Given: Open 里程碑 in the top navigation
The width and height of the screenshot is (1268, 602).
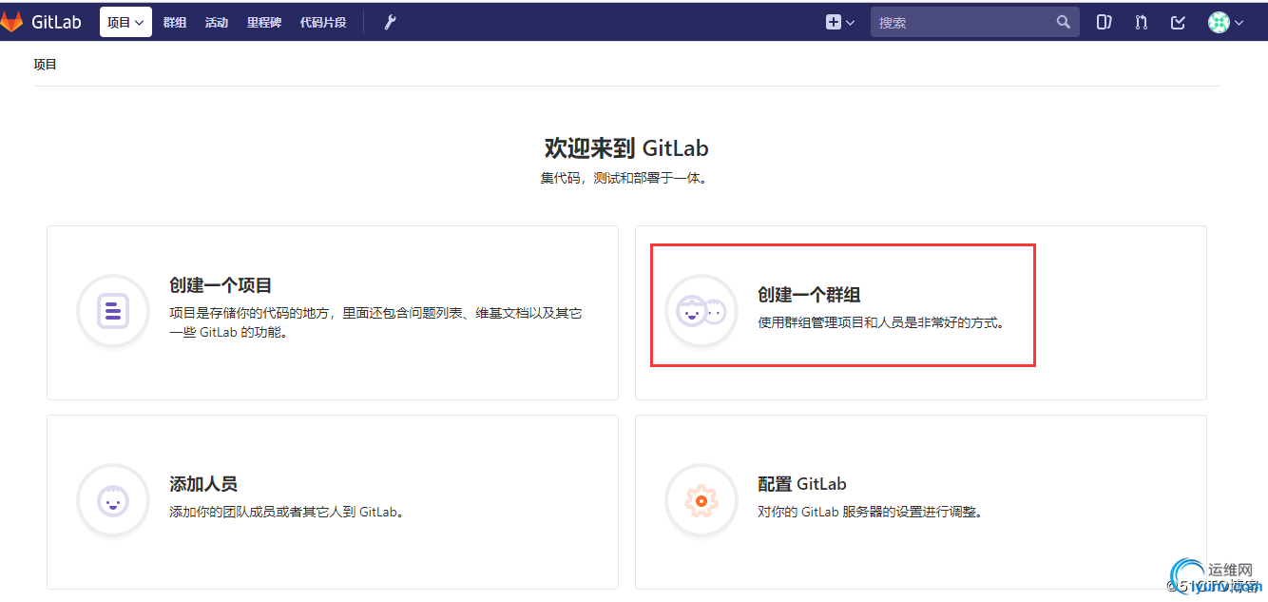Looking at the screenshot, I should [x=264, y=22].
